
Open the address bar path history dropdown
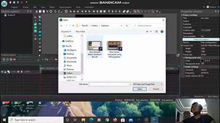click(x=121, y=26)
